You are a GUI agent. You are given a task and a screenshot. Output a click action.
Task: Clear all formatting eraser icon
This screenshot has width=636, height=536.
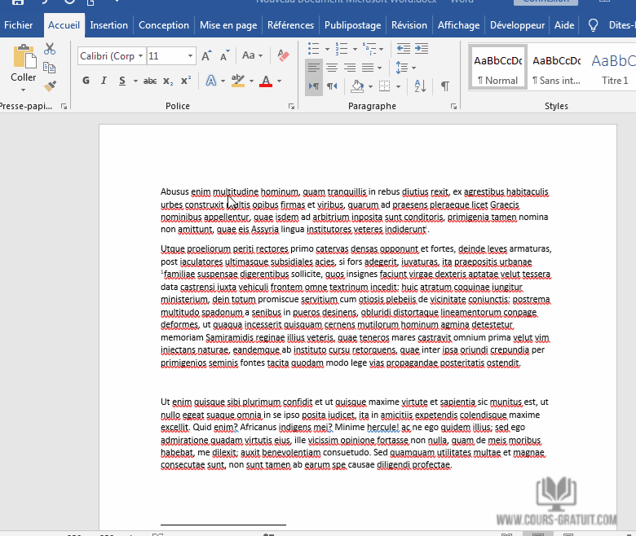[x=283, y=55]
